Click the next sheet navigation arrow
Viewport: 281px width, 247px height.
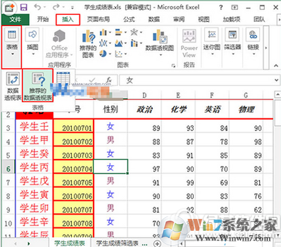tap(29, 243)
